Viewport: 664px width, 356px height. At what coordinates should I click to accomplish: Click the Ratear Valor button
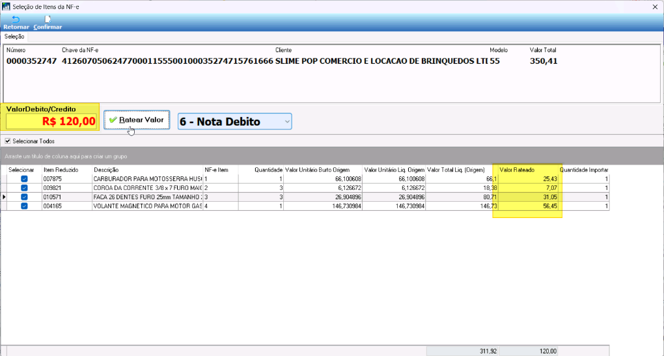tap(137, 120)
